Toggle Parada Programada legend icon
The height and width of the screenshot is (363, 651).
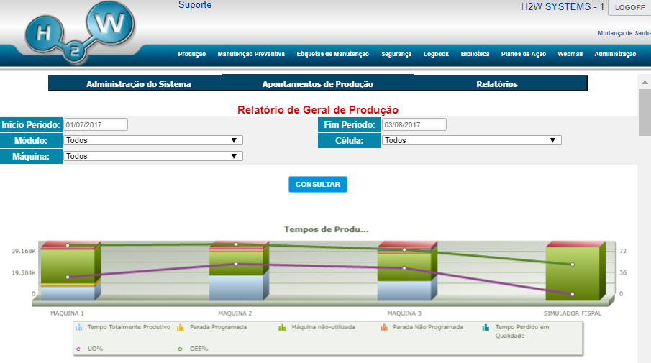pos(181,328)
